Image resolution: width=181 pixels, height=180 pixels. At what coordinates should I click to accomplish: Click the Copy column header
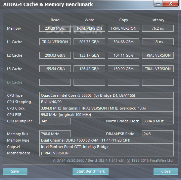124,20
